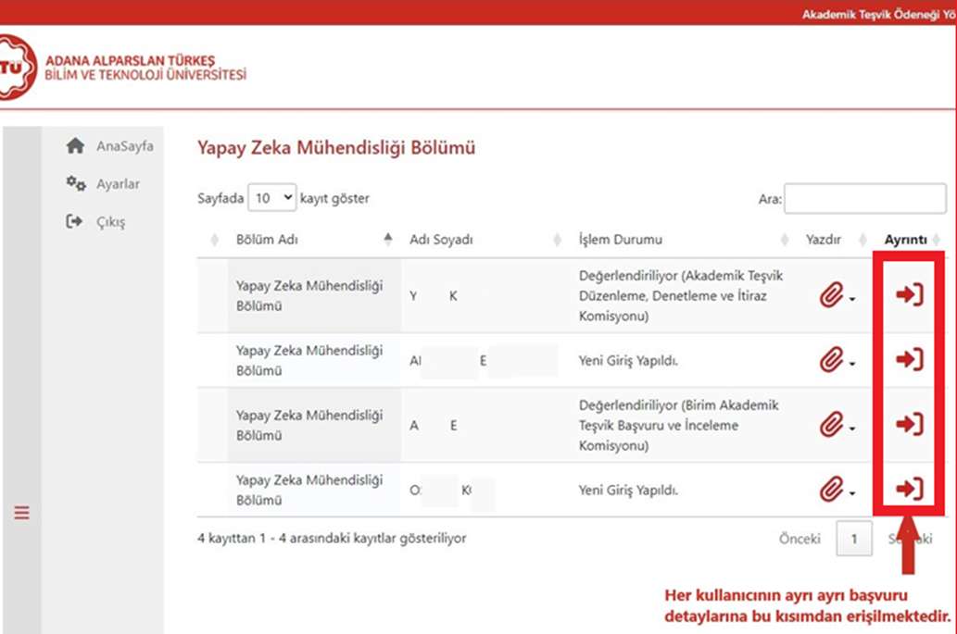957x634 pixels.
Task: Go to AnaSayfa in the sidebar
Action: [110, 146]
